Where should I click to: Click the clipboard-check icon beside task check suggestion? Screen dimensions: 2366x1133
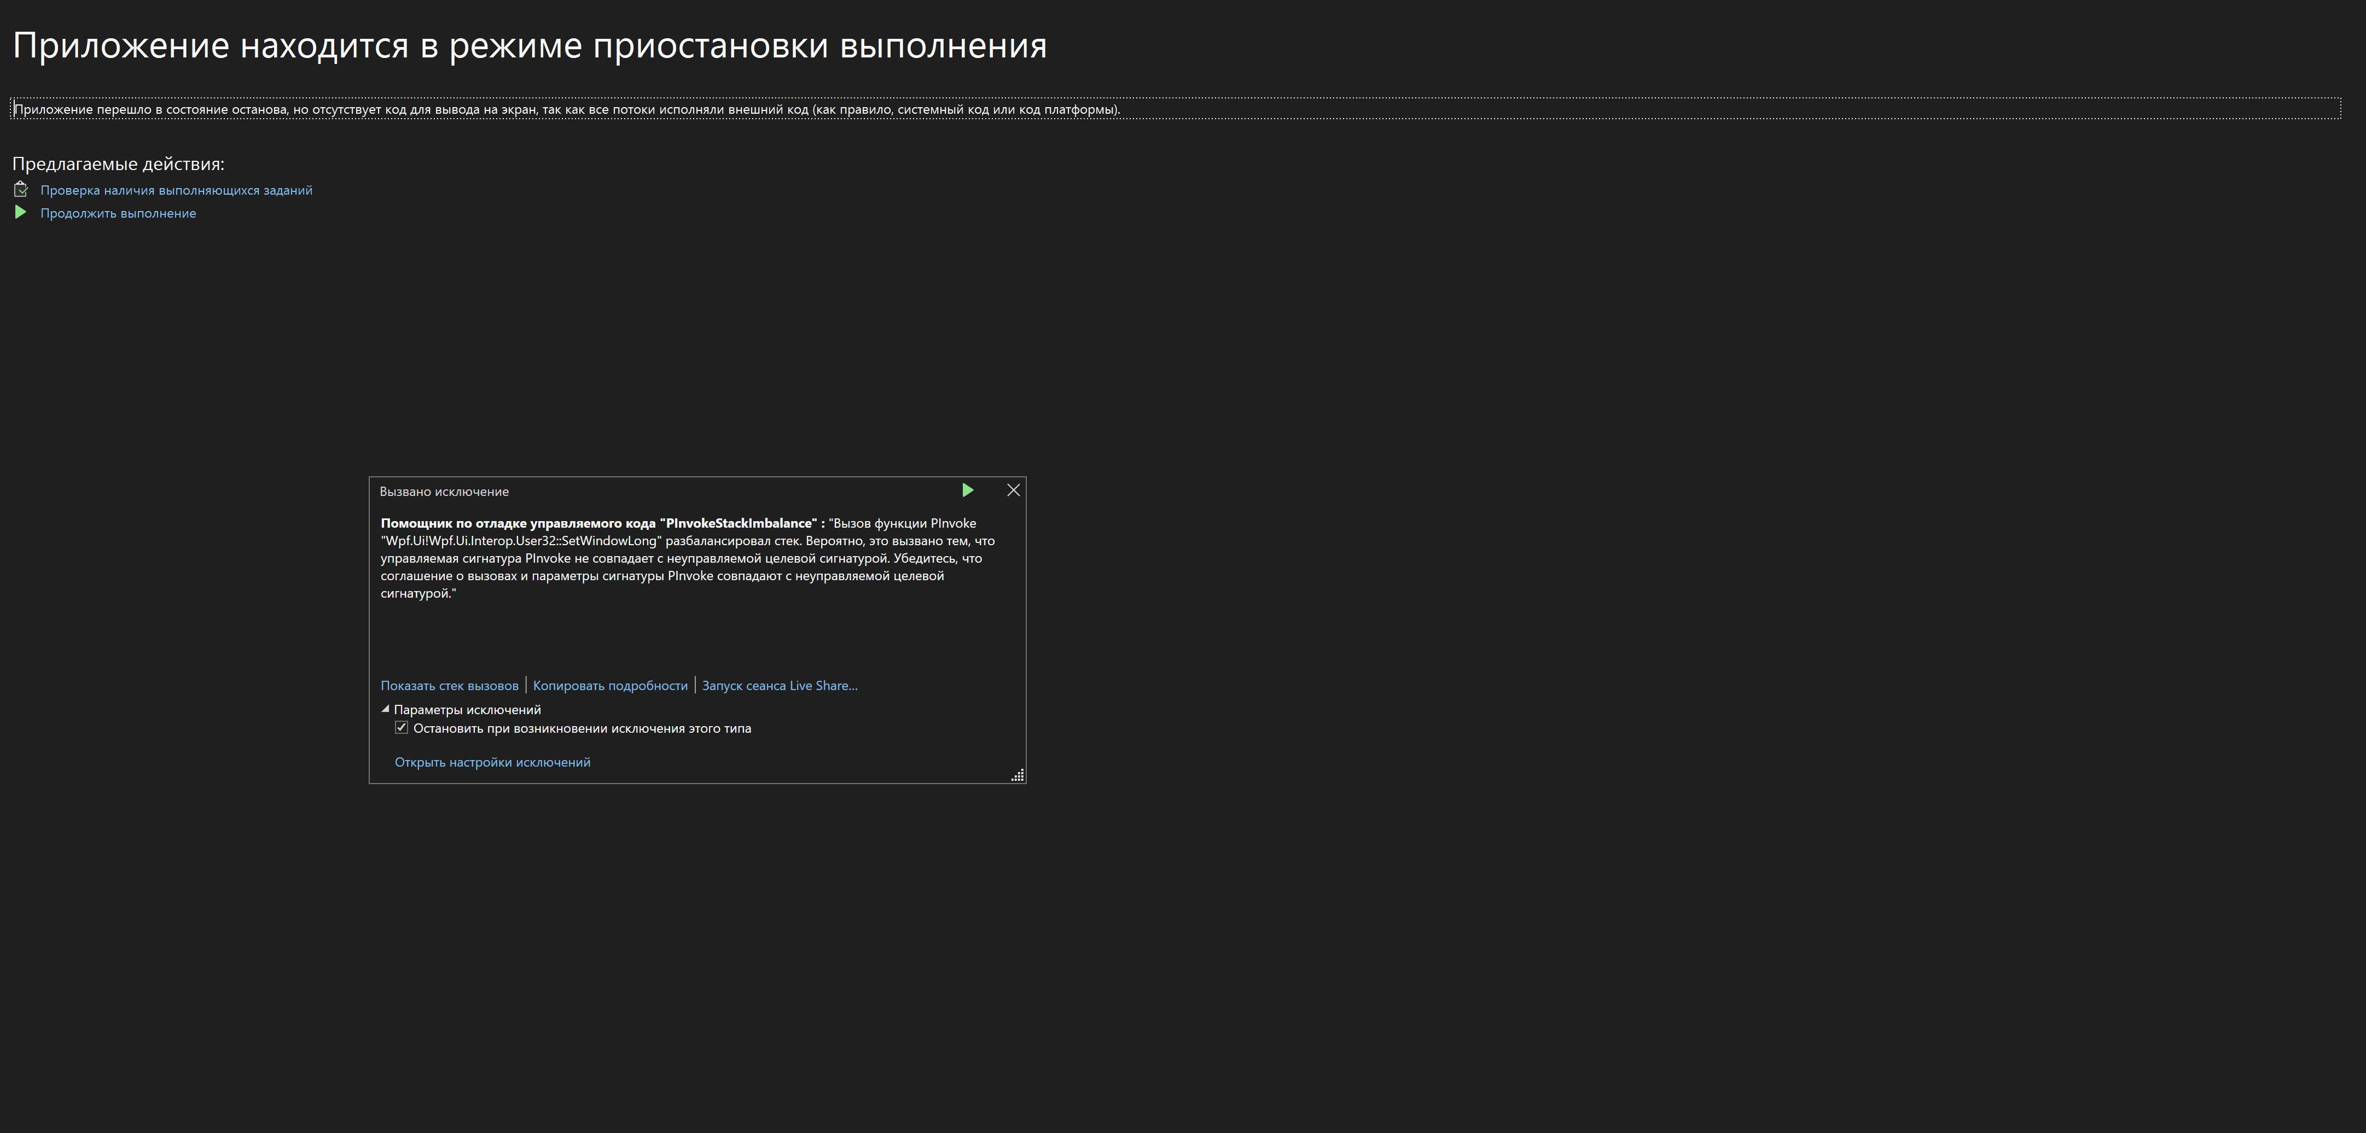[x=21, y=189]
